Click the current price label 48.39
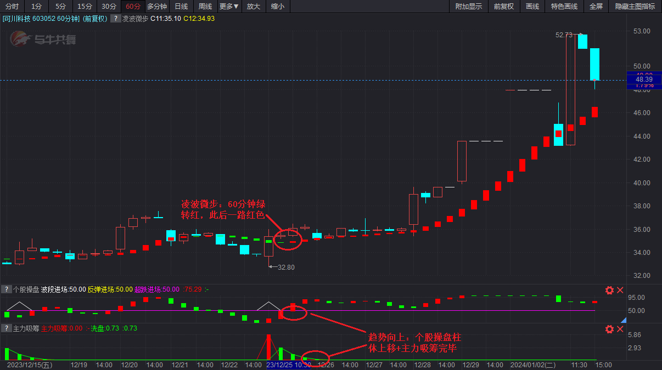This screenshot has width=662, height=370. (x=644, y=80)
